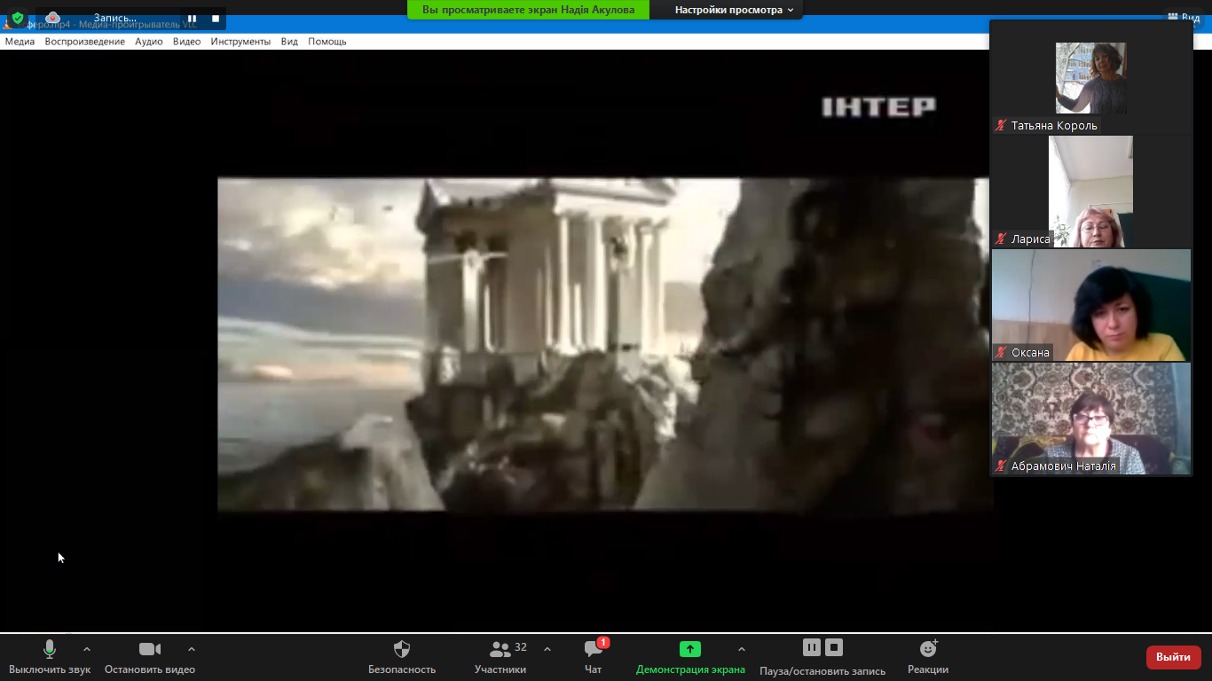1212x681 pixels.
Task: Open the Security (Безопасность) shield icon
Action: tap(402, 649)
